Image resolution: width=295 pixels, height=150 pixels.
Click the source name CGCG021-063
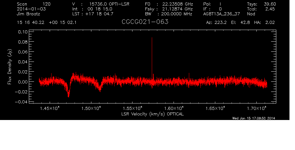click(145, 22)
